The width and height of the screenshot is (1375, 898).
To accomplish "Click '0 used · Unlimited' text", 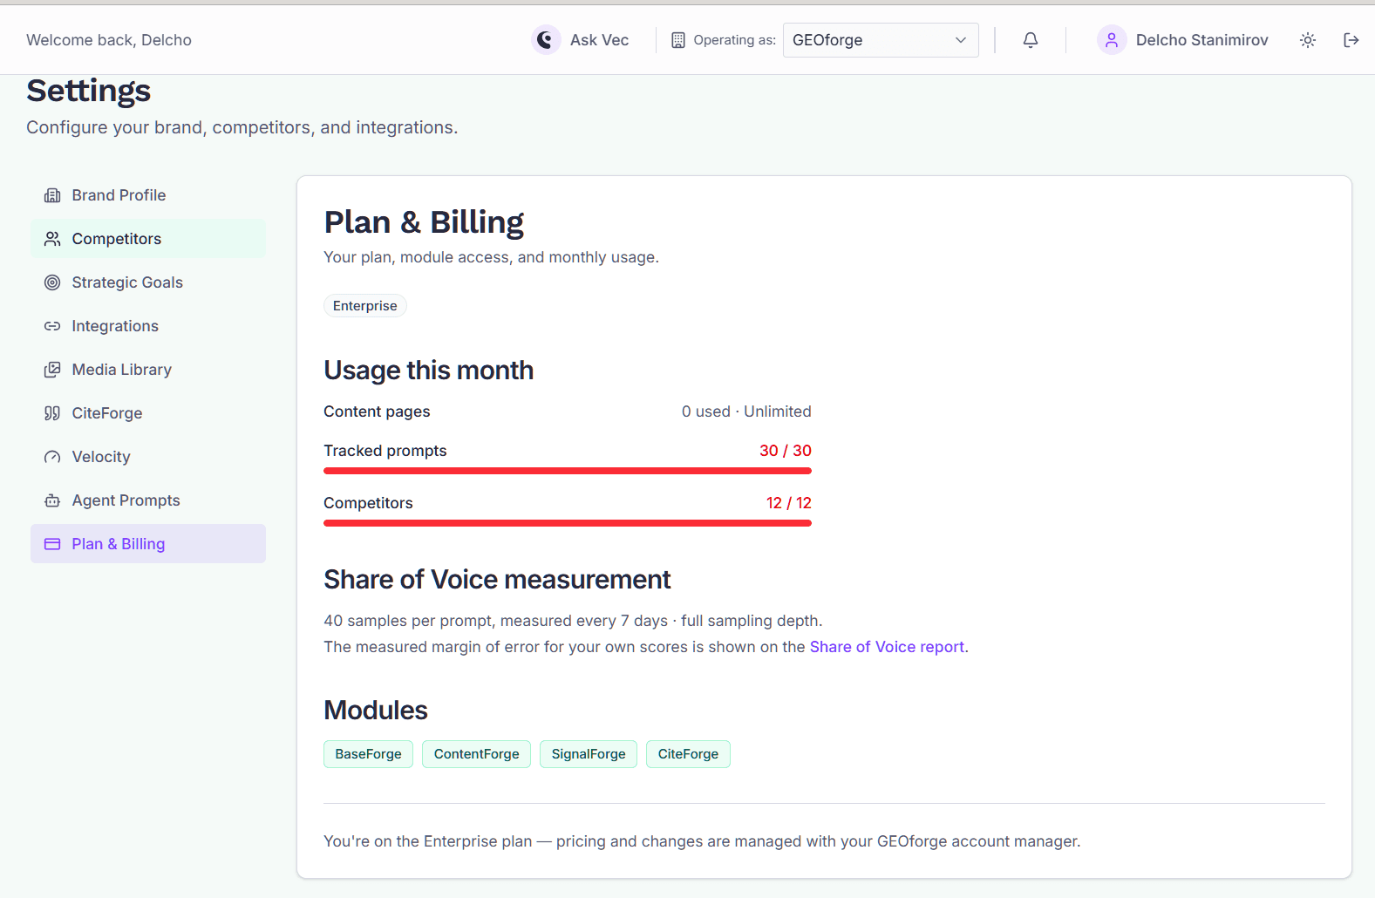I will click(x=746, y=412).
